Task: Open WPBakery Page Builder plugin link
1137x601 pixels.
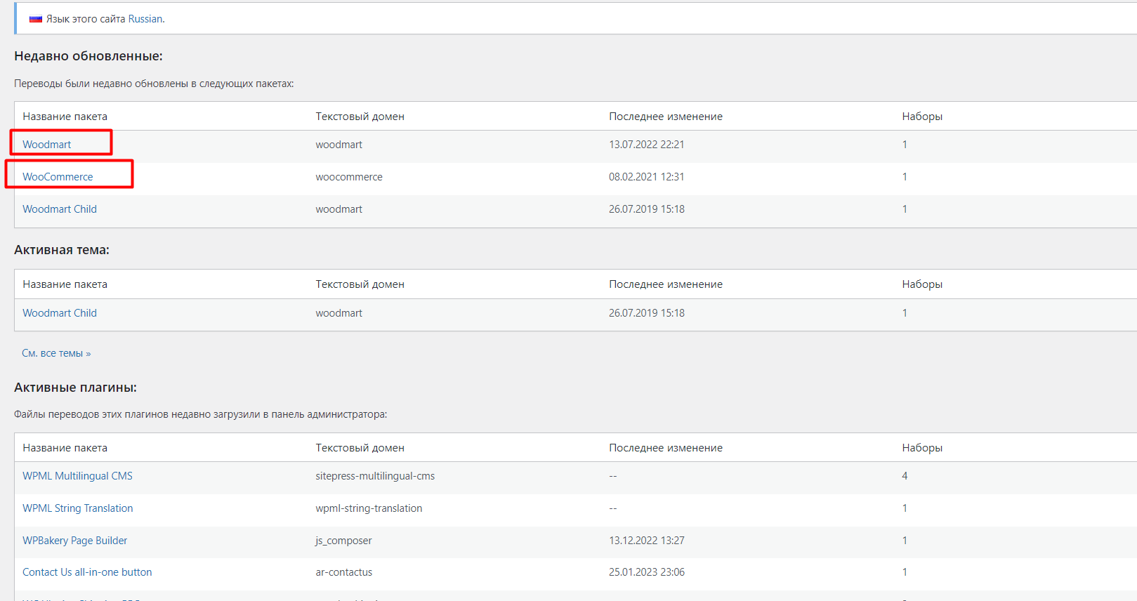Action: 74,541
